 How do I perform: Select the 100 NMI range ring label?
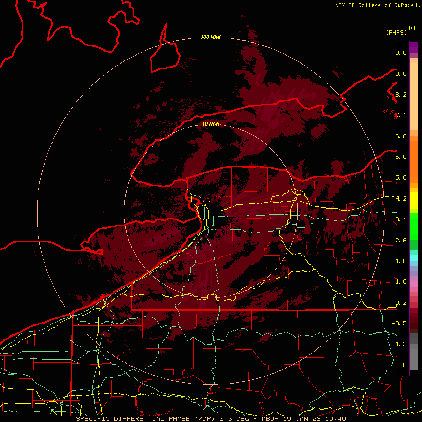pyautogui.click(x=211, y=37)
